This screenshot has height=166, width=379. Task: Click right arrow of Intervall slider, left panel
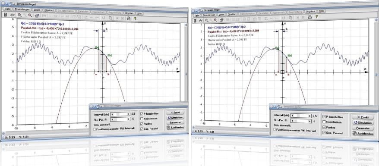(x=129, y=114)
